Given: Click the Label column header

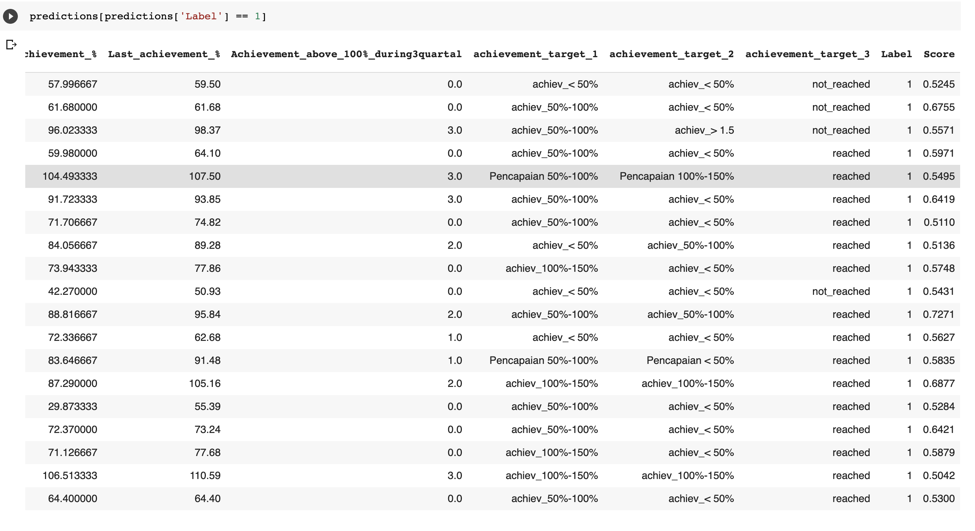Looking at the screenshot, I should [x=897, y=54].
